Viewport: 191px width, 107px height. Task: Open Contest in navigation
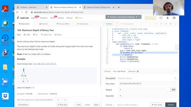61,18
